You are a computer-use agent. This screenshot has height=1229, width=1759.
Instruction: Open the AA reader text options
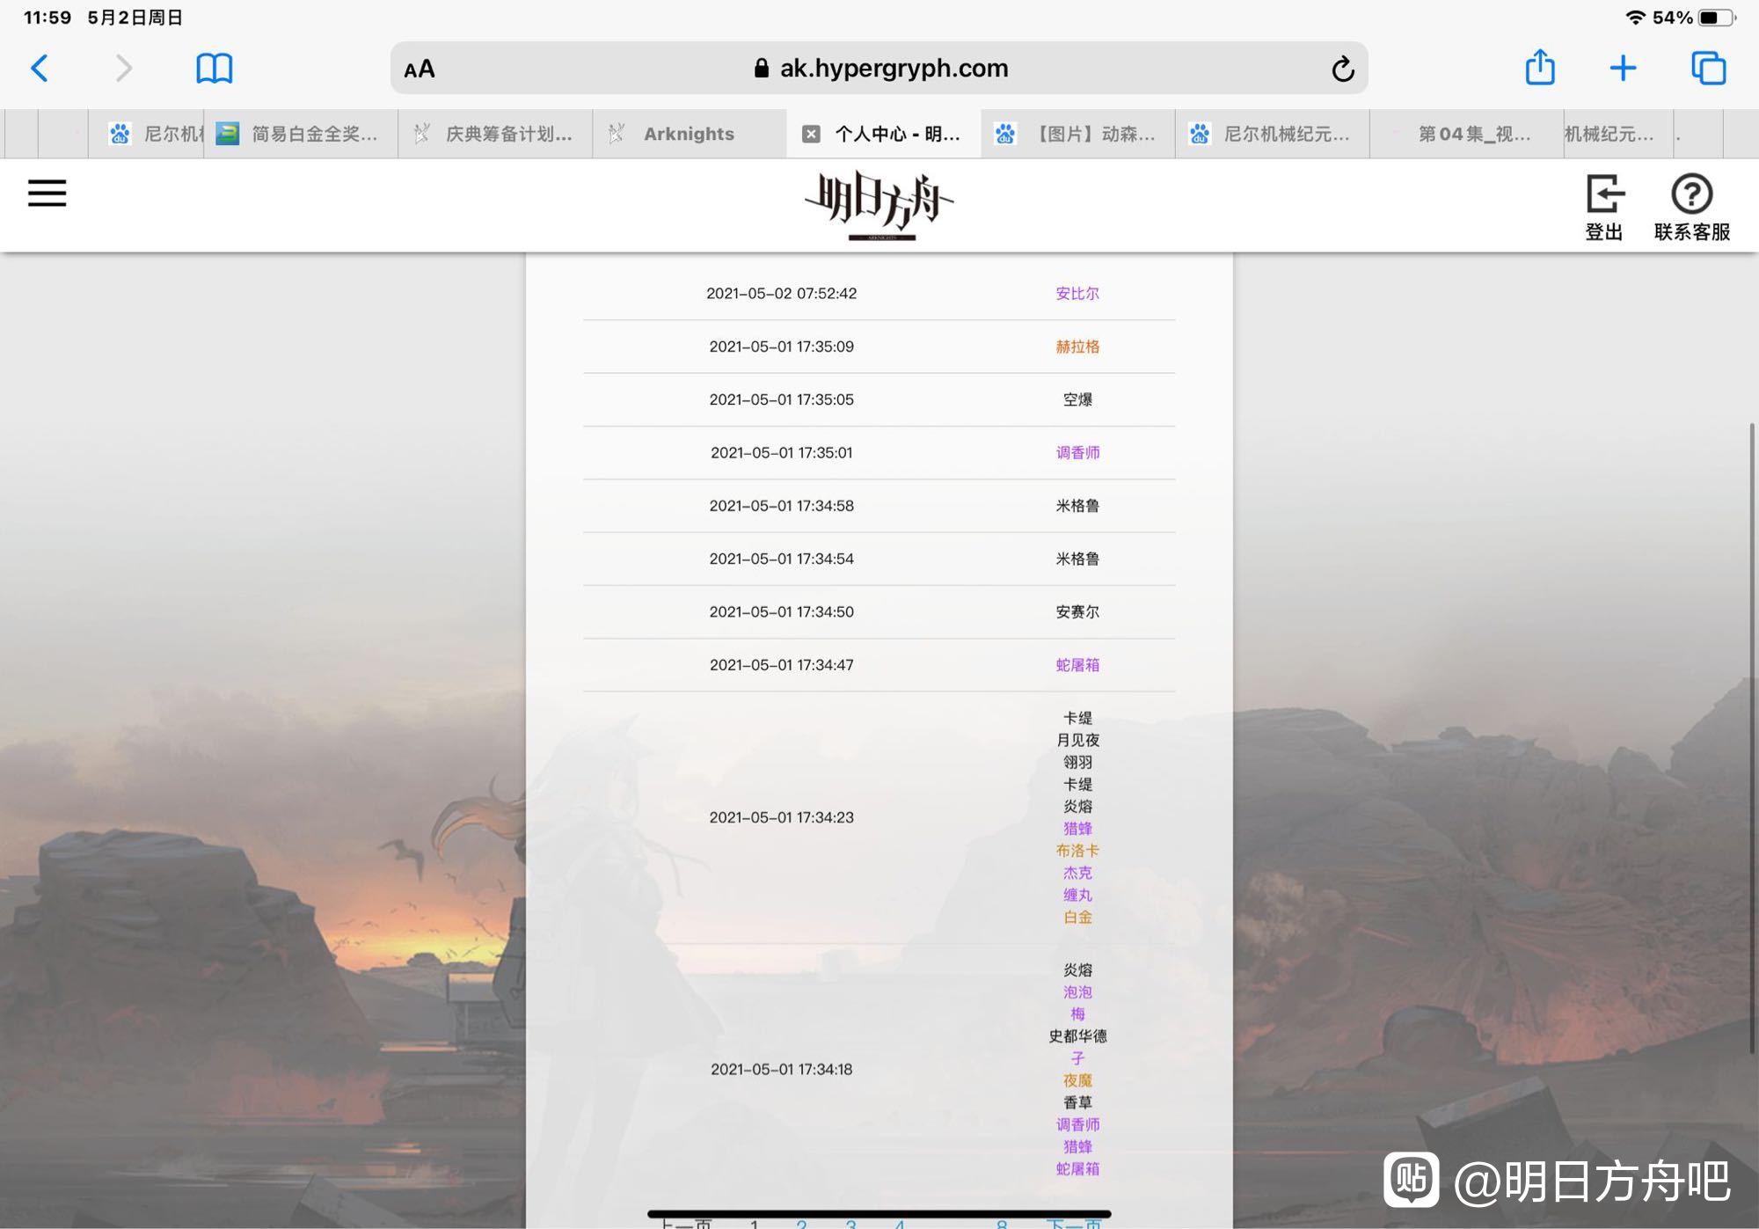tap(420, 69)
